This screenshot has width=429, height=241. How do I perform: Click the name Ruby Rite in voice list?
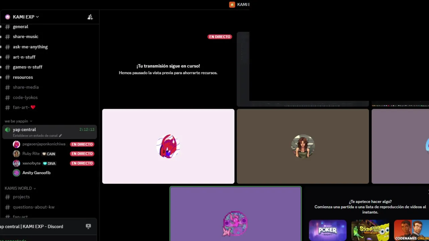point(31,154)
